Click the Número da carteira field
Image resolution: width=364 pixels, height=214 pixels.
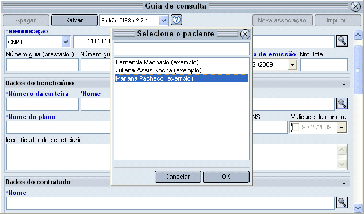[43, 104]
